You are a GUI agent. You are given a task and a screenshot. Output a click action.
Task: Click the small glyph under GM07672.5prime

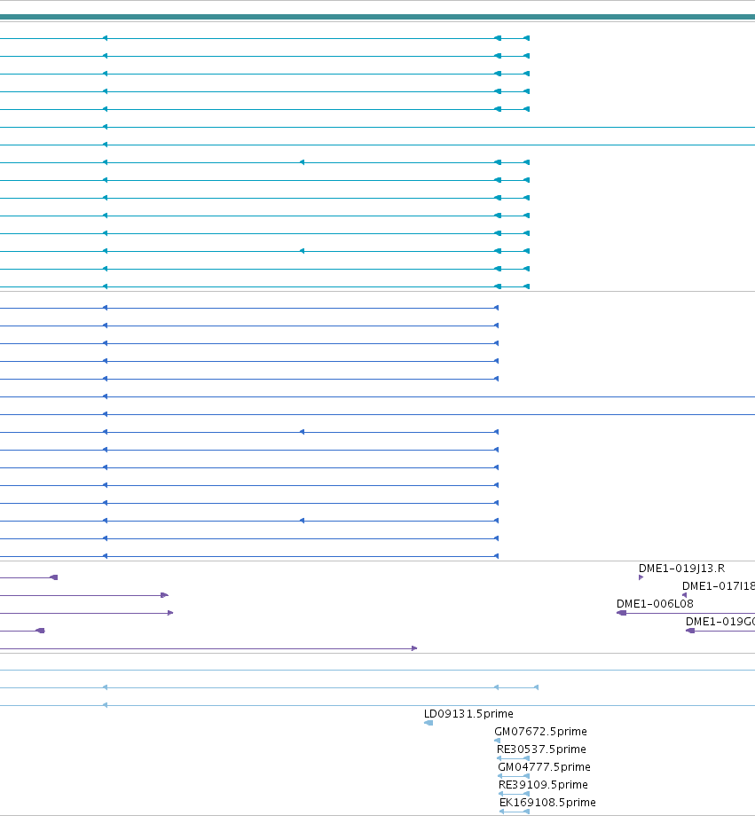pos(497,741)
